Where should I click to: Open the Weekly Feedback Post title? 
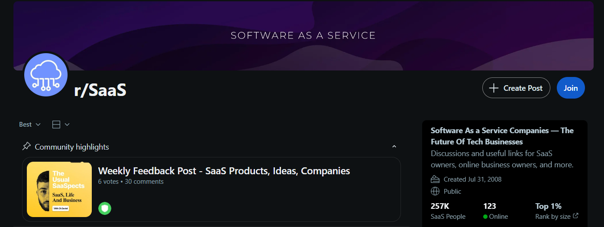click(224, 171)
